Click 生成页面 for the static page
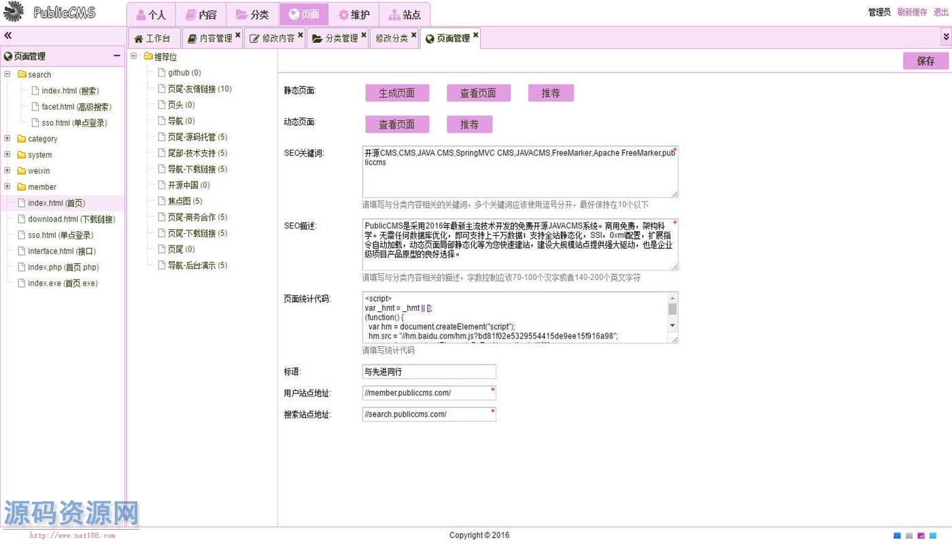Image resolution: width=952 pixels, height=544 pixels. pyautogui.click(x=397, y=93)
